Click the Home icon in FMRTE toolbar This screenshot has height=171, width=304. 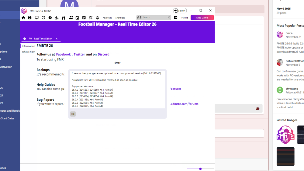pos(23,18)
